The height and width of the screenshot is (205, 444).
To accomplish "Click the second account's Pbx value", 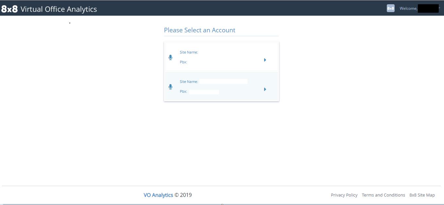I will pos(204,92).
